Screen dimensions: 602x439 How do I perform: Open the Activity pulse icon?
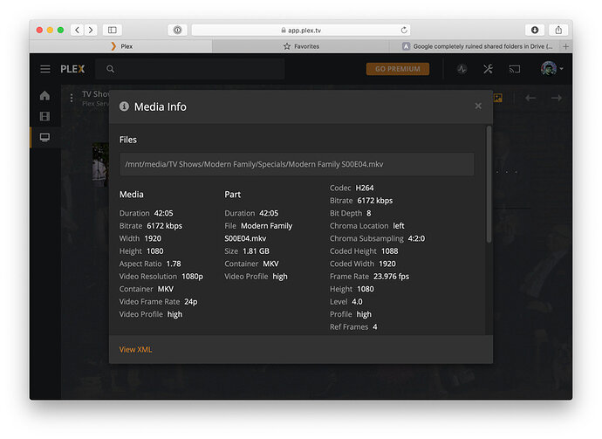[462, 69]
